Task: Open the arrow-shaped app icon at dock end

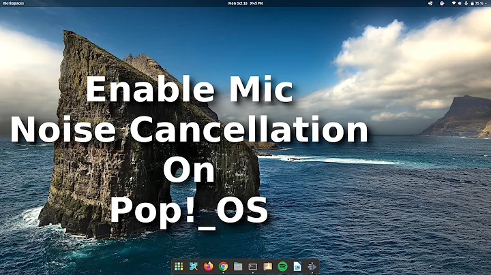Action: [x=312, y=266]
